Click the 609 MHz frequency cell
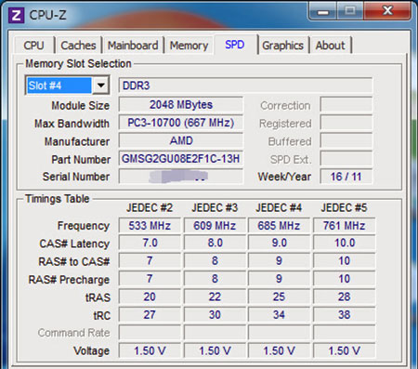Viewport: 418px width, 369px height. (x=215, y=225)
